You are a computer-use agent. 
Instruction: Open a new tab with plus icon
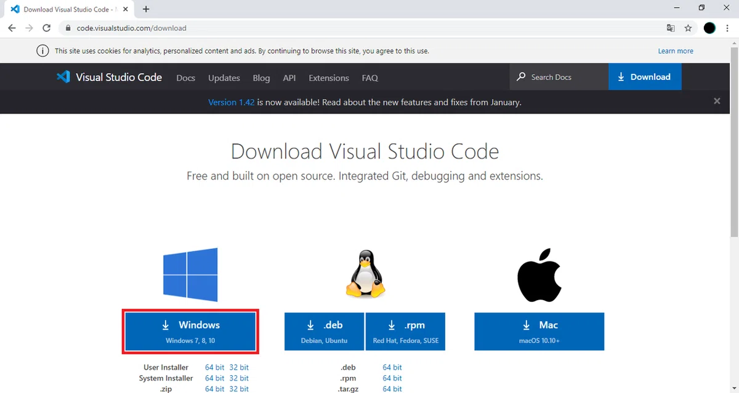tap(146, 9)
